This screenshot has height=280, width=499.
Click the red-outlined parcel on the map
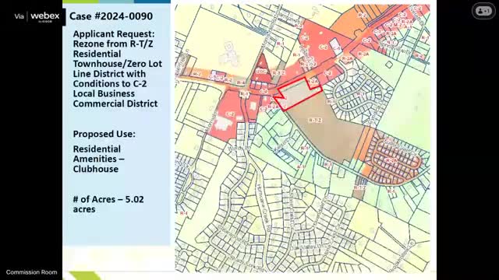298,95
